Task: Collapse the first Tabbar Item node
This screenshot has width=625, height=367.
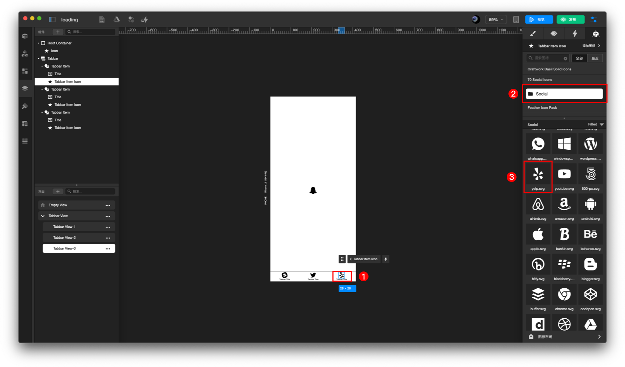Action: pos(42,66)
